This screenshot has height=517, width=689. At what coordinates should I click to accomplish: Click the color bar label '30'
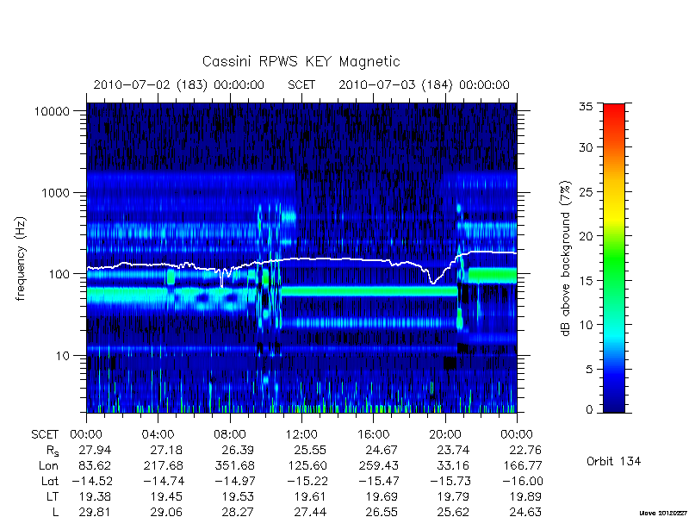[587, 147]
